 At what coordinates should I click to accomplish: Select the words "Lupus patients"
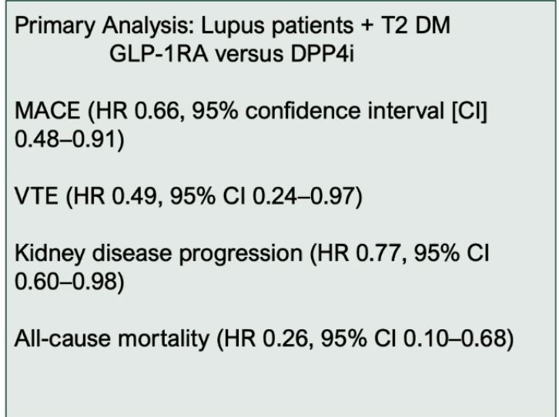pyautogui.click(x=277, y=25)
